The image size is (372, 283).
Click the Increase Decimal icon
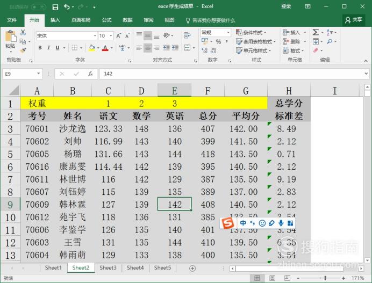click(204, 50)
